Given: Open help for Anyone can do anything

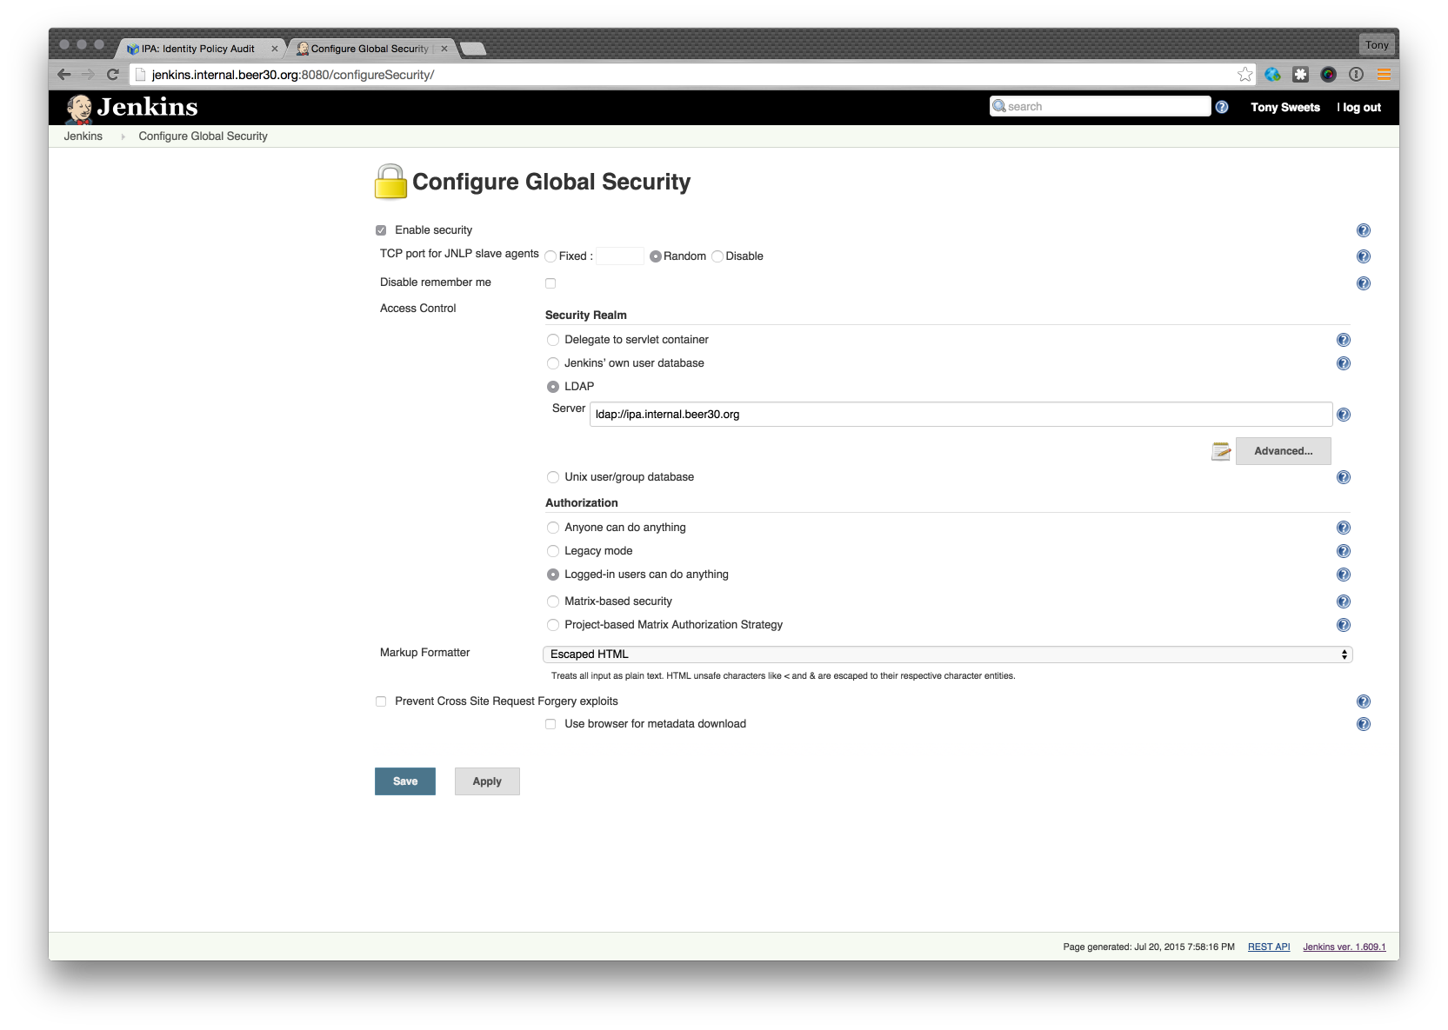Looking at the screenshot, I should 1343,528.
